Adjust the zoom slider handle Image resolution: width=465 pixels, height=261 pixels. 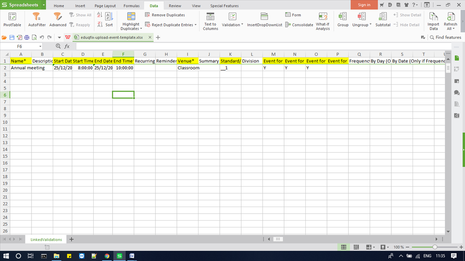click(x=434, y=247)
